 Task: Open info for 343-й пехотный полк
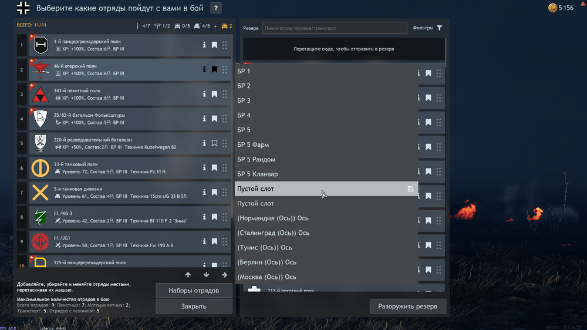pyautogui.click(x=204, y=94)
